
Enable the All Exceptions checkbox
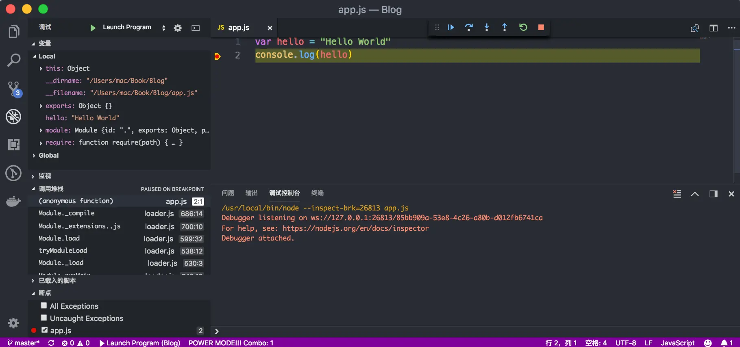point(44,306)
